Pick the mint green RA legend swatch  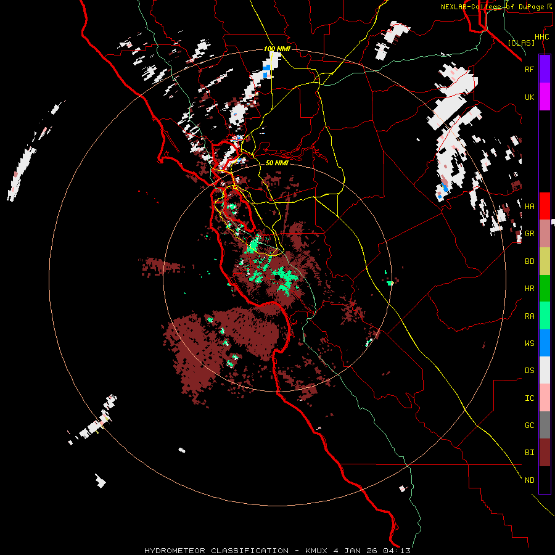(x=545, y=316)
